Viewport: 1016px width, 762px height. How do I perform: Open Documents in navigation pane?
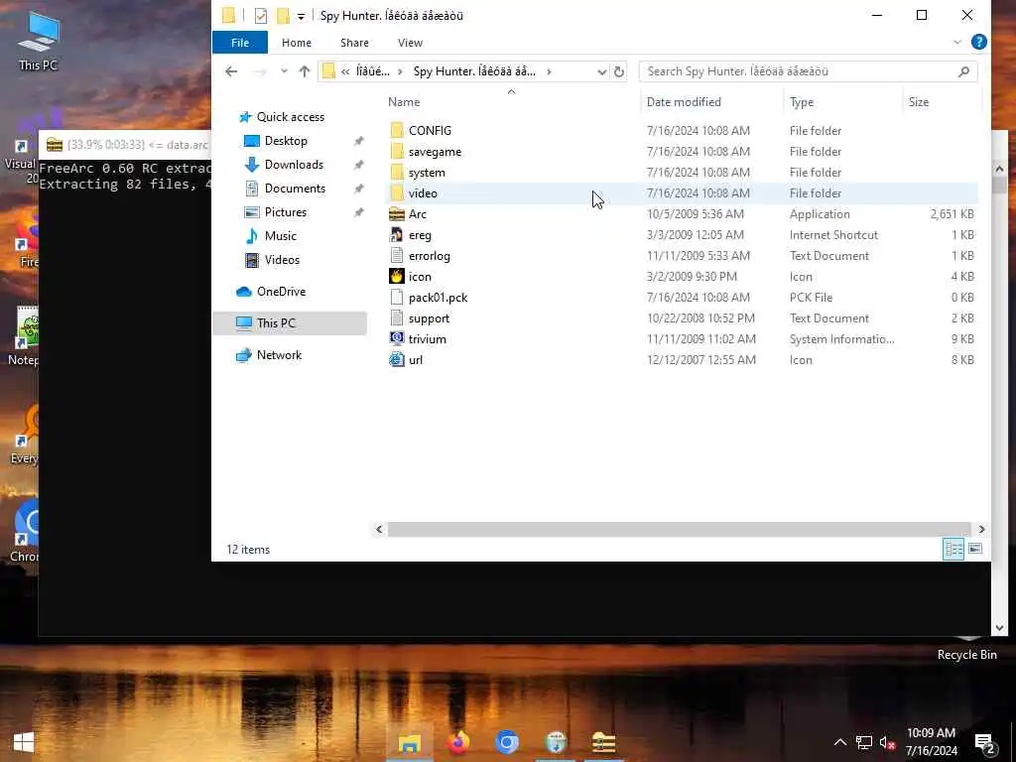pos(295,188)
